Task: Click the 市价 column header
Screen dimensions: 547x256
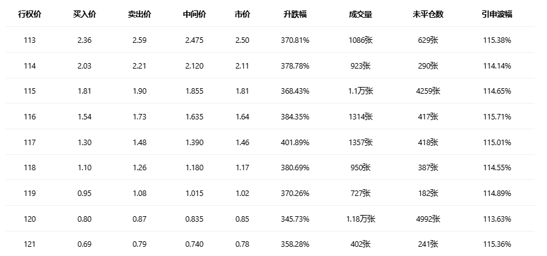Action: pos(242,14)
